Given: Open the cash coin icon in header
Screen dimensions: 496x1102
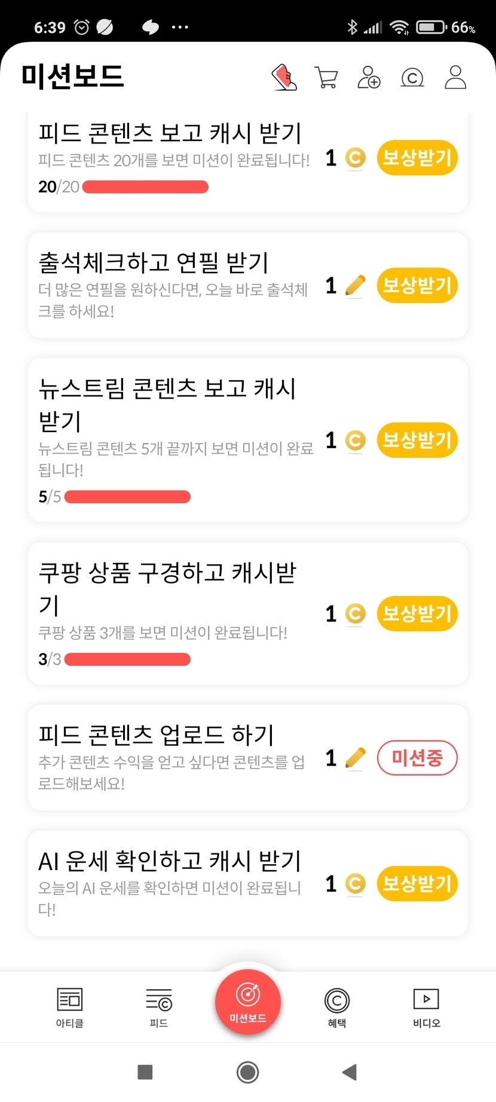Looking at the screenshot, I should click(412, 78).
